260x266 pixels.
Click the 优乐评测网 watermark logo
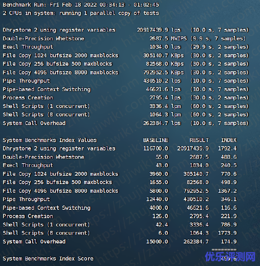(x=230, y=257)
